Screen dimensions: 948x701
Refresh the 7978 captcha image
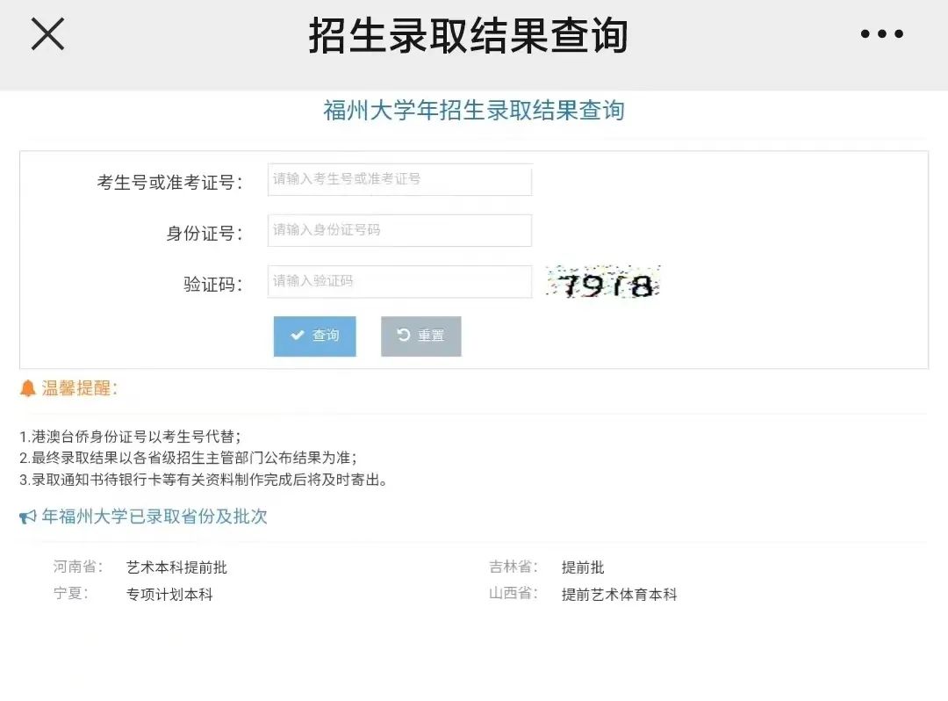click(603, 282)
